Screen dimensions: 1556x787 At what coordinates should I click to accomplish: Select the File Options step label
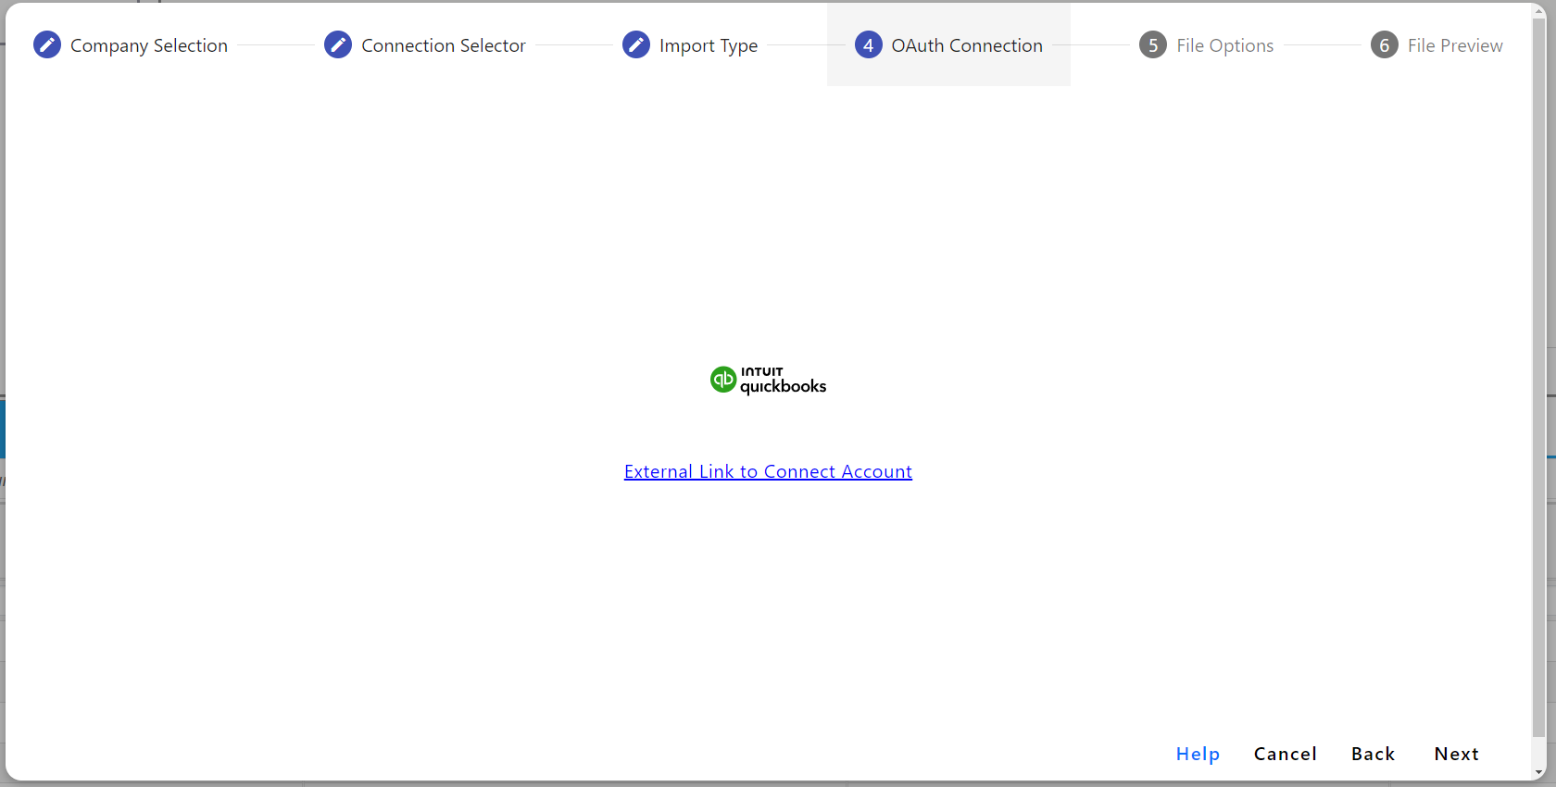pos(1224,45)
